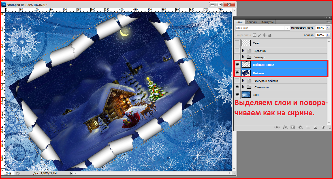Click the Непрозрачность value field

click(321, 28)
